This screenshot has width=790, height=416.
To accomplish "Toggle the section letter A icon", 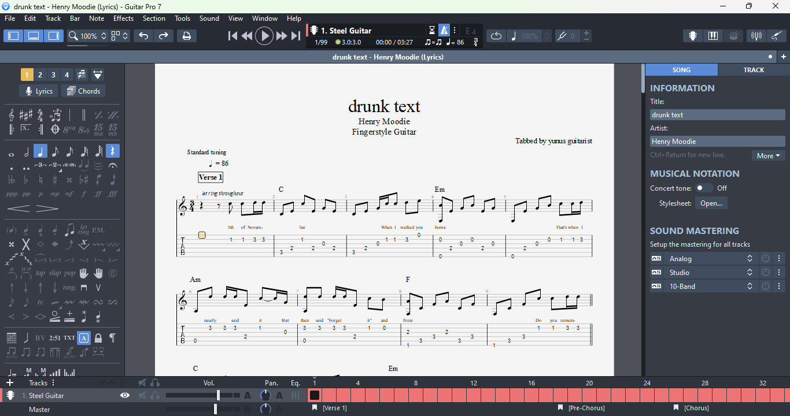I will (84, 338).
